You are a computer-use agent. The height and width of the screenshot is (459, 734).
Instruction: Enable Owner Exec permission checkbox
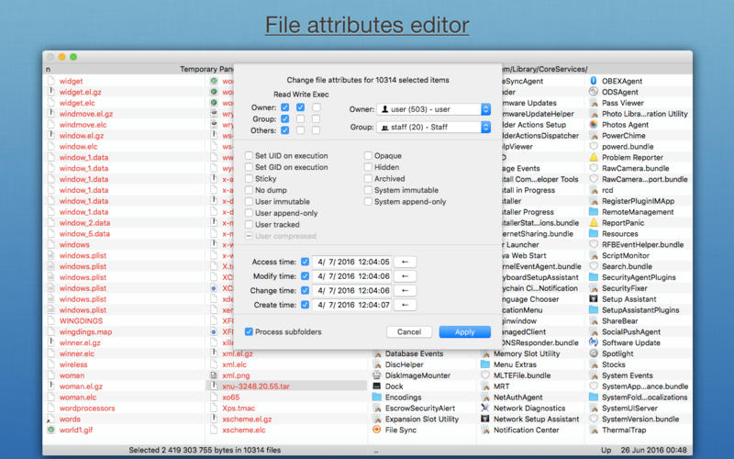pos(317,107)
